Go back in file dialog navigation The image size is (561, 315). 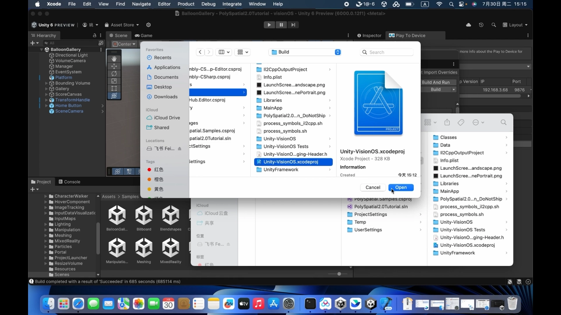[x=200, y=52]
